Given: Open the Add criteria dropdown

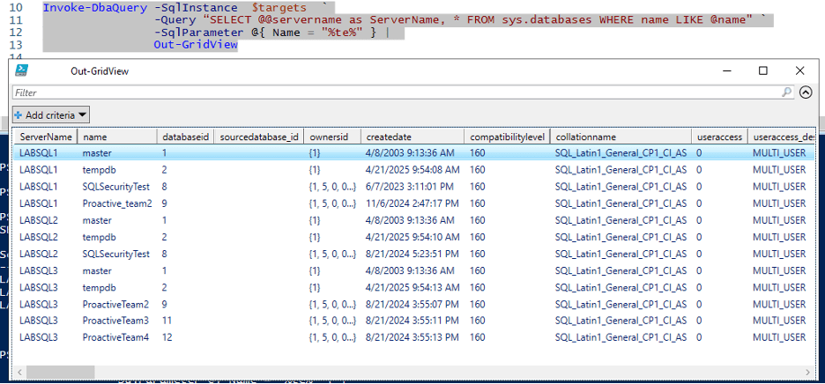Looking at the screenshot, I should click(x=51, y=115).
